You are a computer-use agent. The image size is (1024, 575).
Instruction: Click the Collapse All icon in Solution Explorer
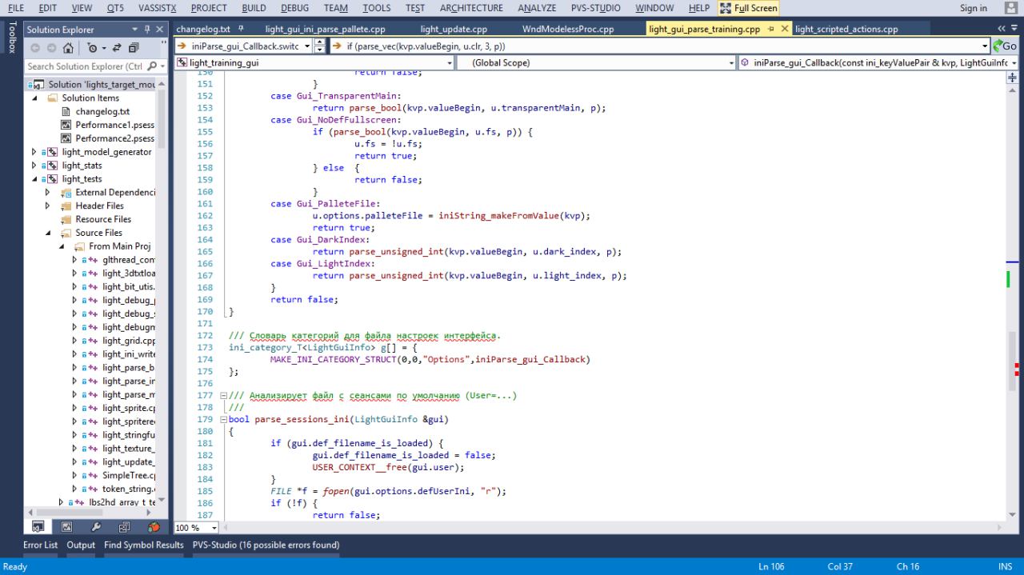pyautogui.click(x=133, y=48)
